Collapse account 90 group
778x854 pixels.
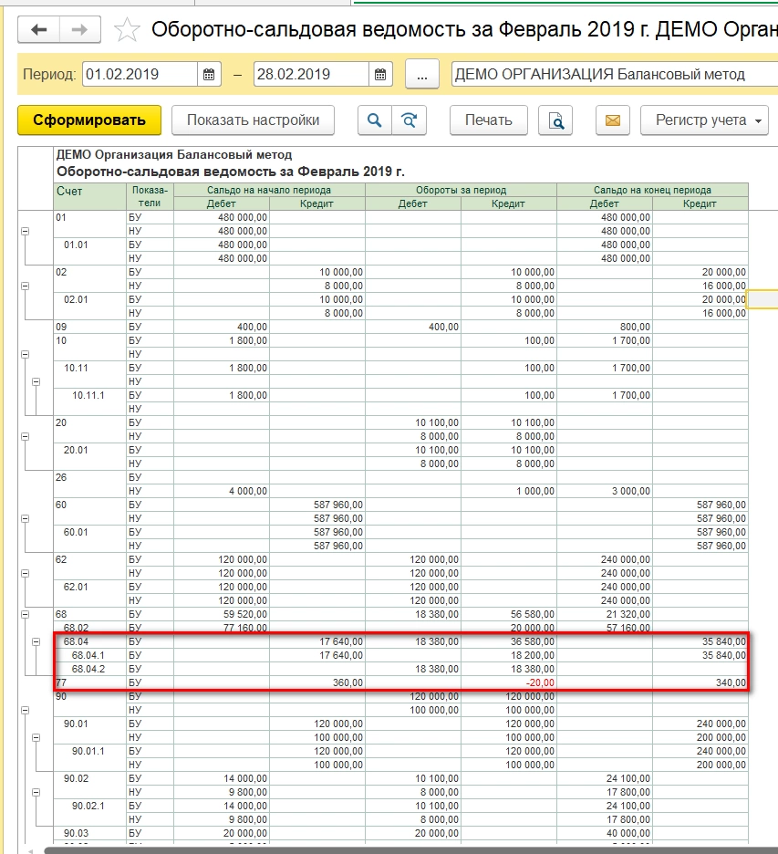point(25,710)
